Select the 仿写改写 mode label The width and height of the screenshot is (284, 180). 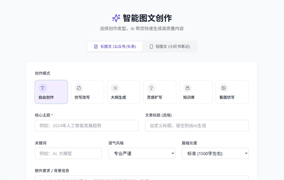point(82,97)
